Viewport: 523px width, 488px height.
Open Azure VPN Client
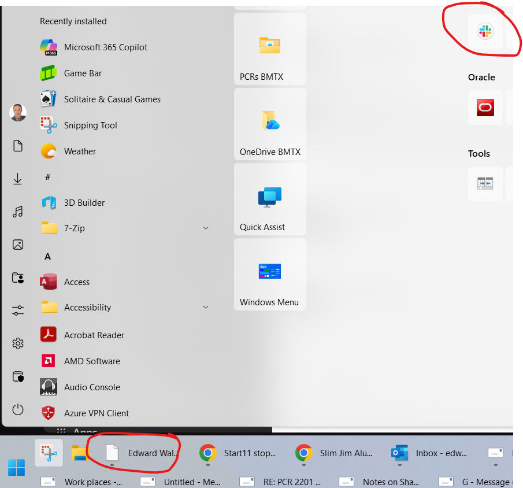point(96,413)
